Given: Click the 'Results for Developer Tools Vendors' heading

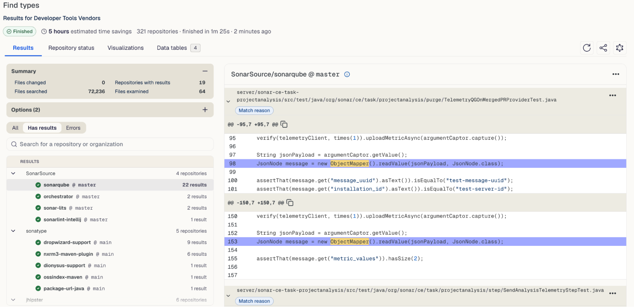Looking at the screenshot, I should click(x=52, y=18).
